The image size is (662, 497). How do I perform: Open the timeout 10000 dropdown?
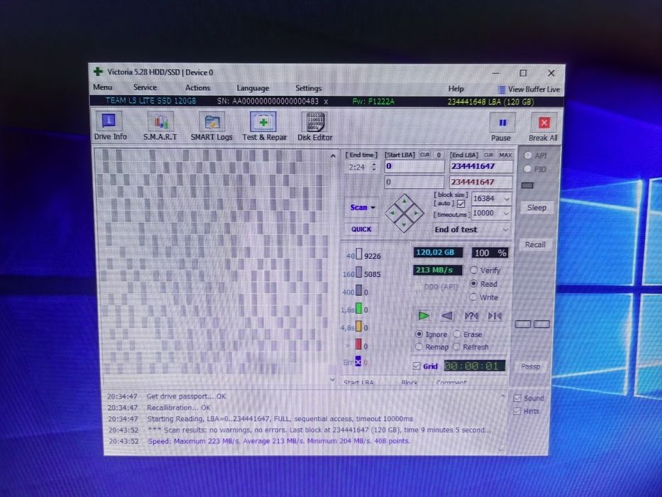(x=506, y=214)
